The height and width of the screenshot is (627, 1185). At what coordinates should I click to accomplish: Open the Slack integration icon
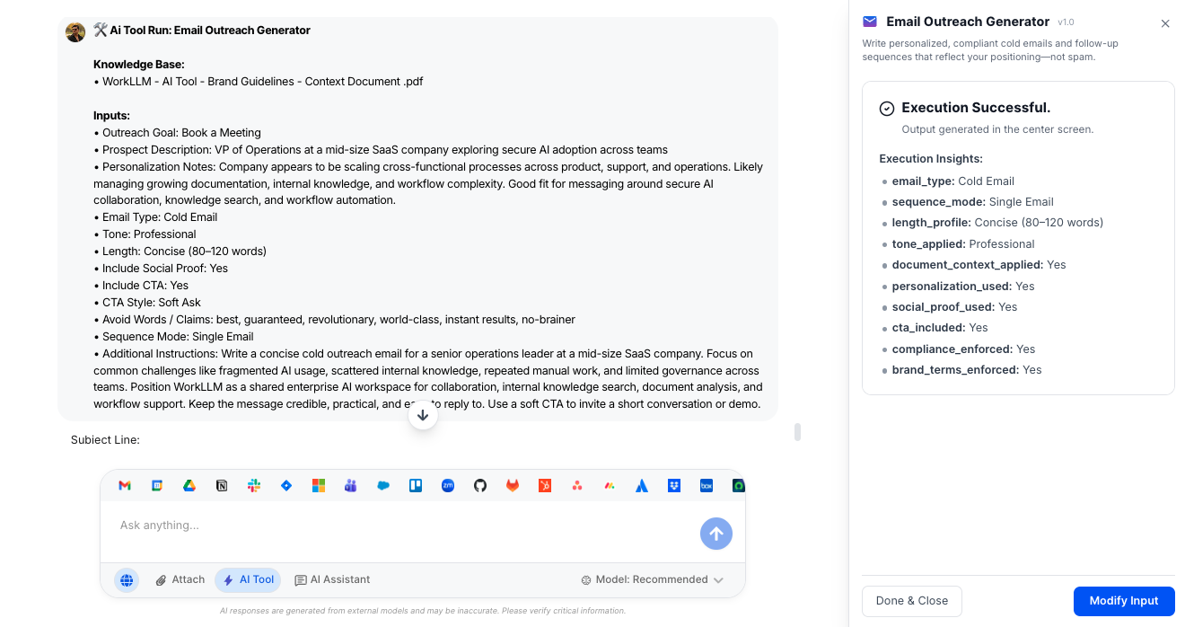[254, 485]
